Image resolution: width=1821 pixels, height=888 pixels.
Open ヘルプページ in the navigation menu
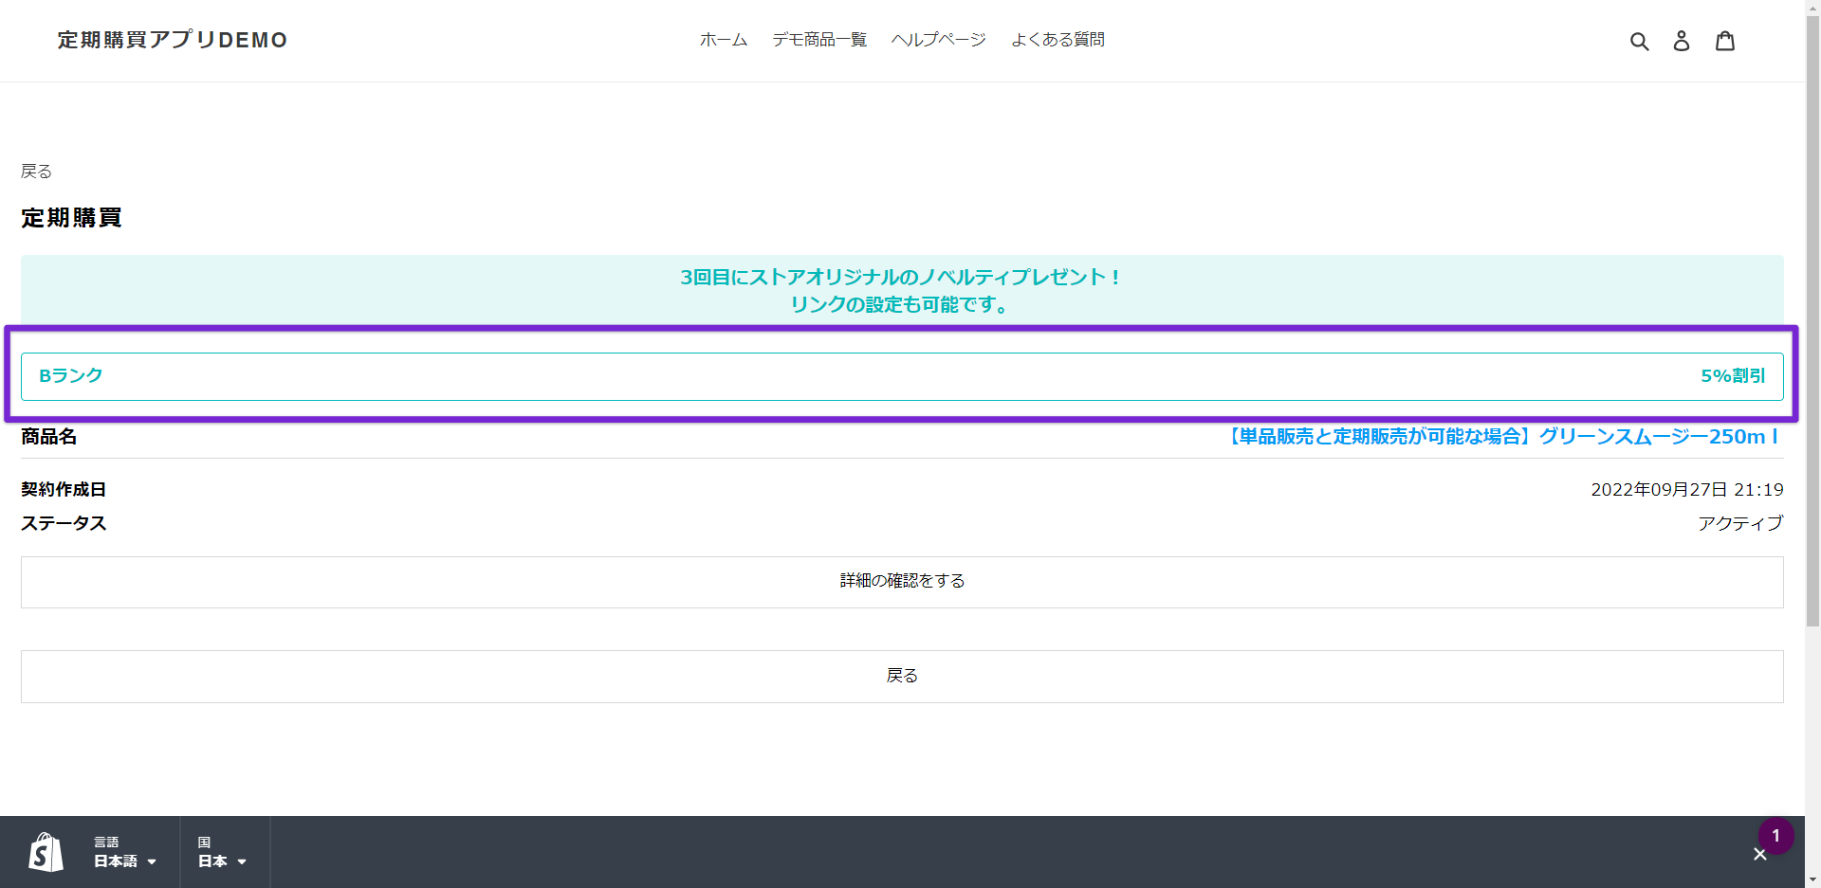(x=938, y=40)
